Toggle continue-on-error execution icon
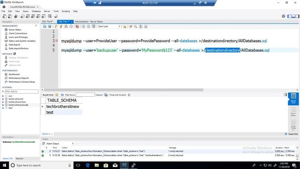The width and height of the screenshot is (300, 169). tap(77, 26)
